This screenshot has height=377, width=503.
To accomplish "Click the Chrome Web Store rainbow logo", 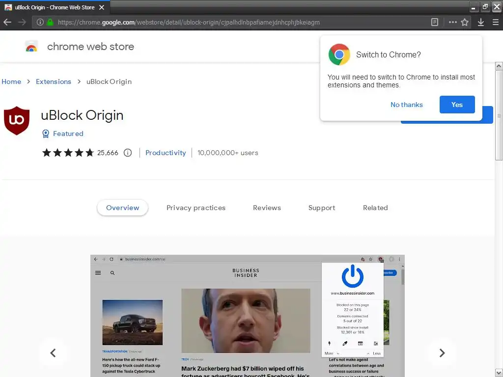I will tap(31, 47).
